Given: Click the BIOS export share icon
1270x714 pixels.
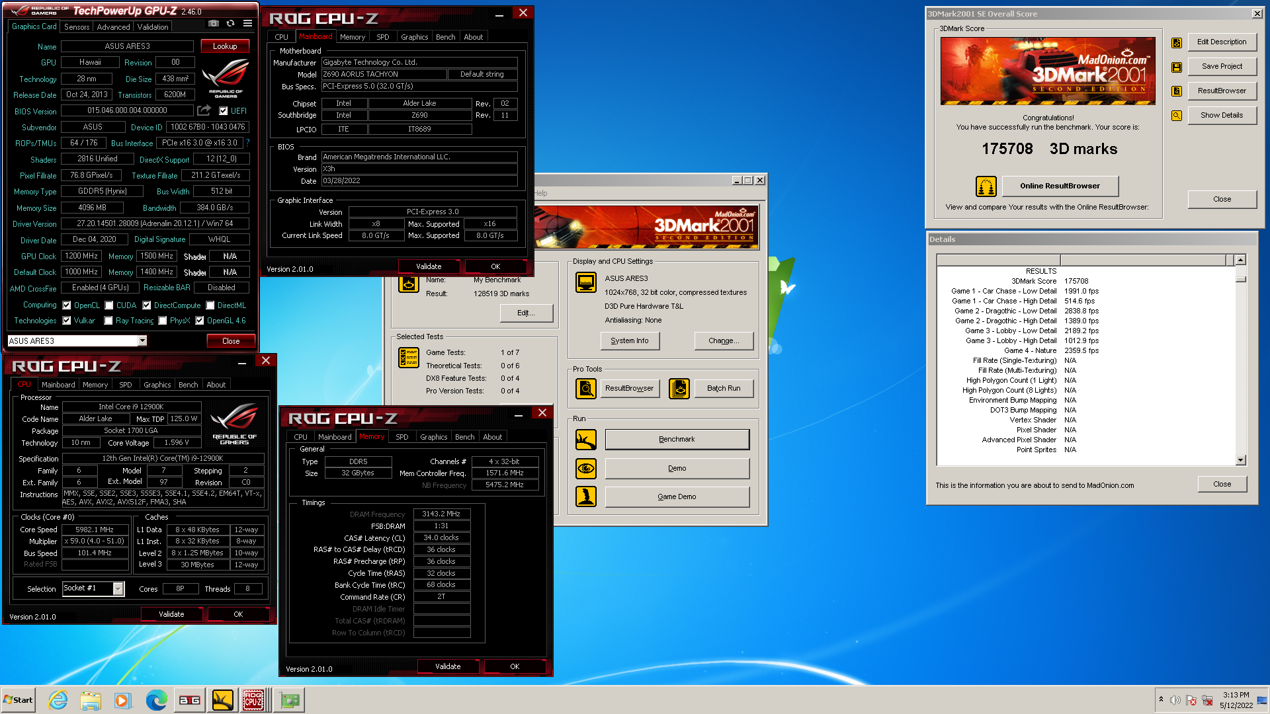Looking at the screenshot, I should 204,110.
